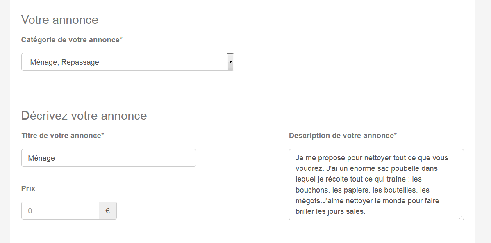Click the "Description de votre annonce*" label
Image resolution: width=491 pixels, height=243 pixels.
pos(343,136)
